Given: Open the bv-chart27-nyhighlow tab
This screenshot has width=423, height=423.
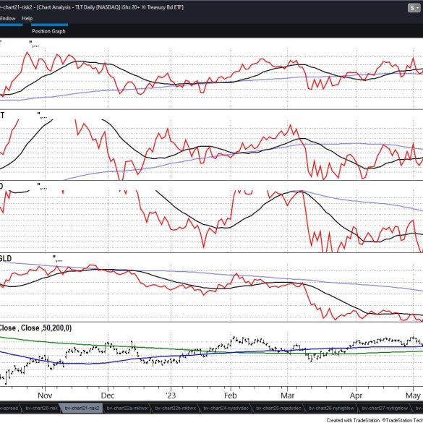Looking at the screenshot, I should pos(385,408).
